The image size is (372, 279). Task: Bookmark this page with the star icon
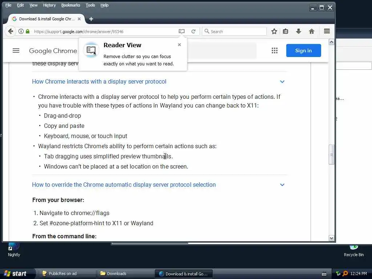pos(274,31)
